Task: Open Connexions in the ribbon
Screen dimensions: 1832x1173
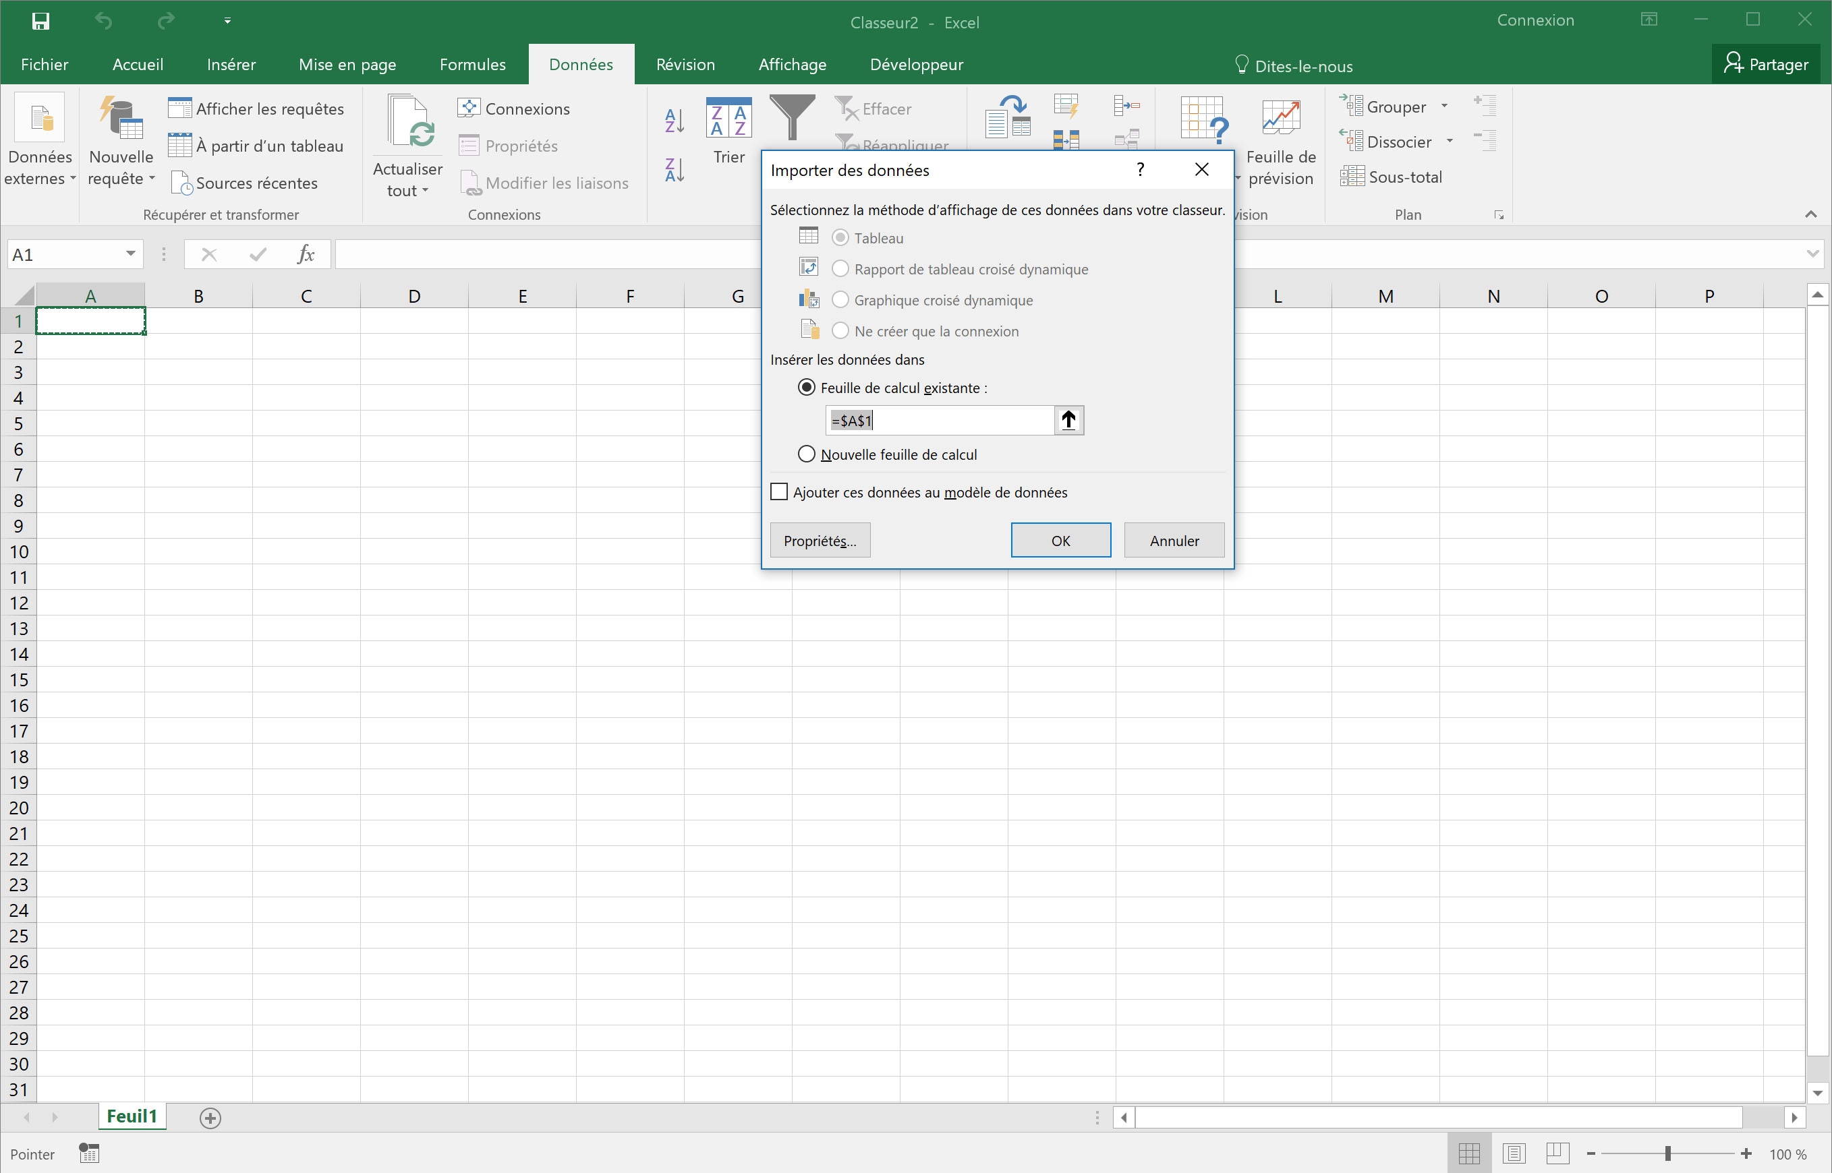Action: click(x=515, y=109)
